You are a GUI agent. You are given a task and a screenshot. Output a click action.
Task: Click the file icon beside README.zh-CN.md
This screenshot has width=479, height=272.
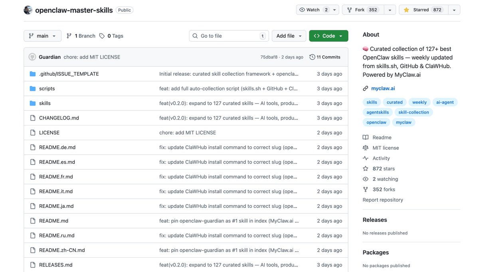click(33, 250)
